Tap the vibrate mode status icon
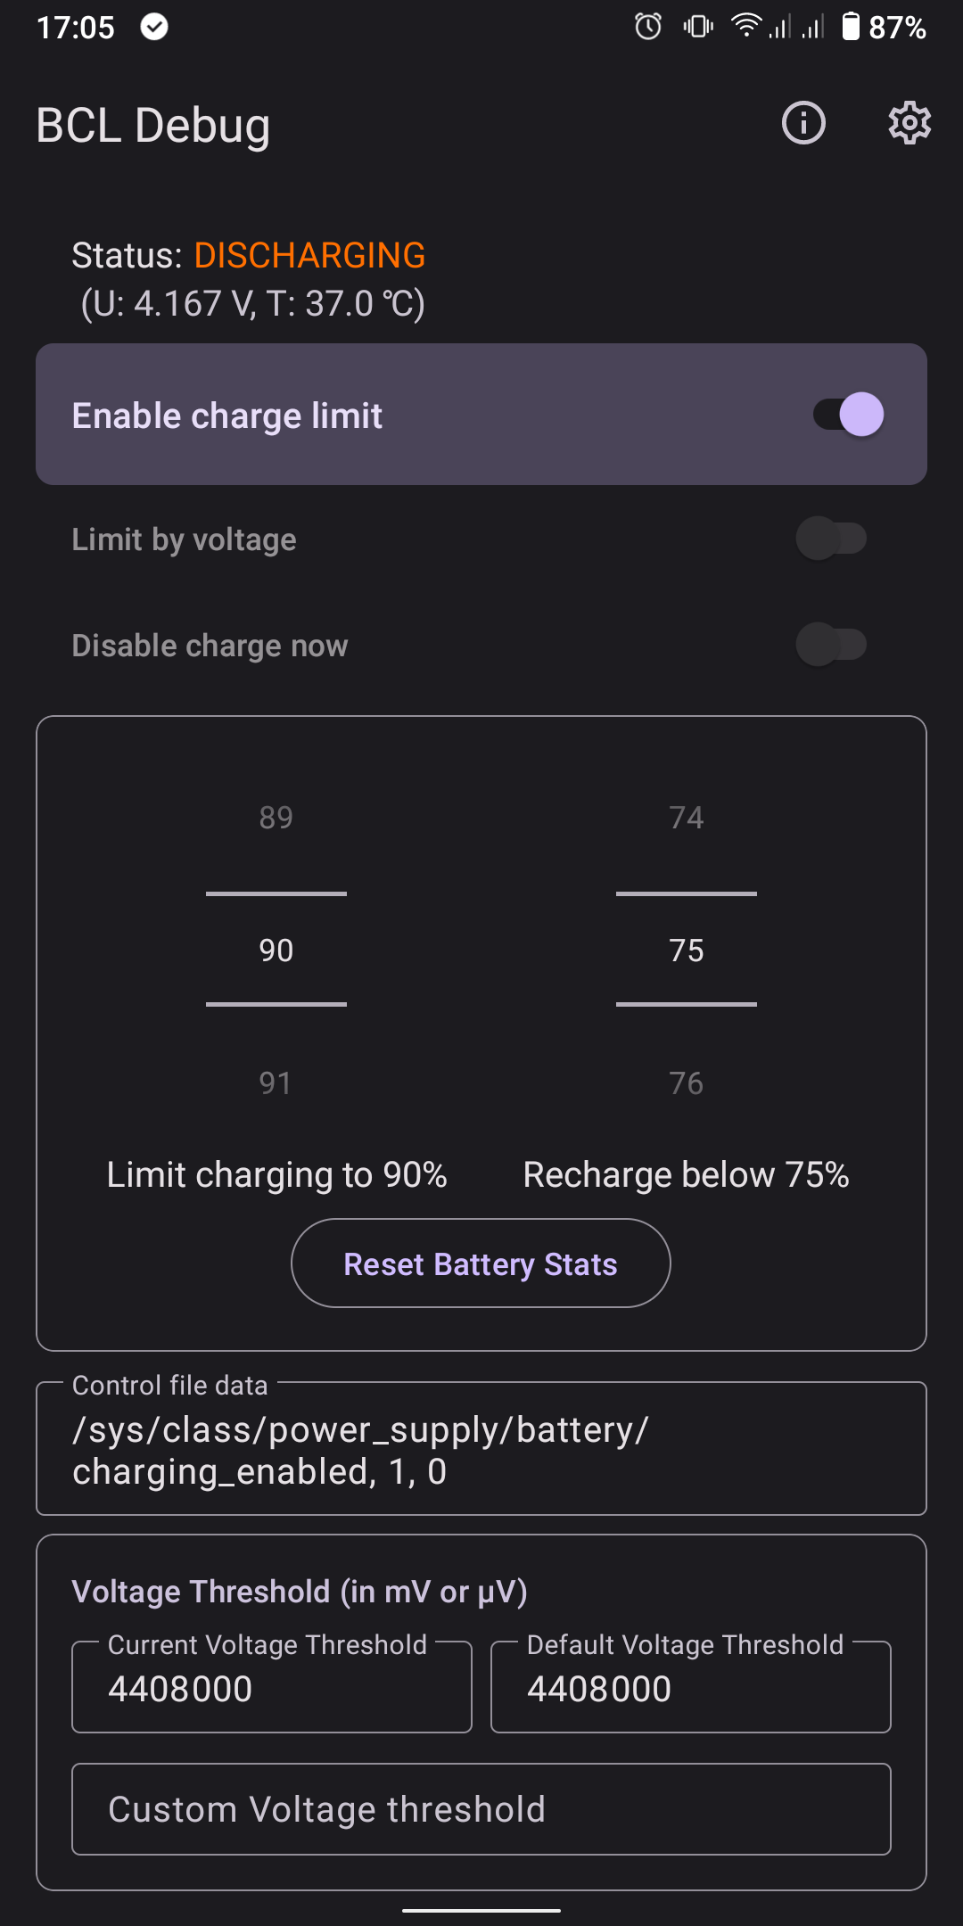The height and width of the screenshot is (1926, 963). (x=698, y=27)
